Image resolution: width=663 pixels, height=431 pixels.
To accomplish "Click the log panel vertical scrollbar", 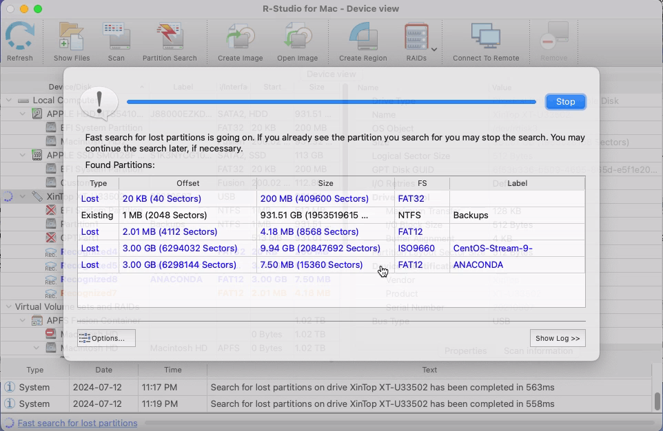I will pos(657,401).
